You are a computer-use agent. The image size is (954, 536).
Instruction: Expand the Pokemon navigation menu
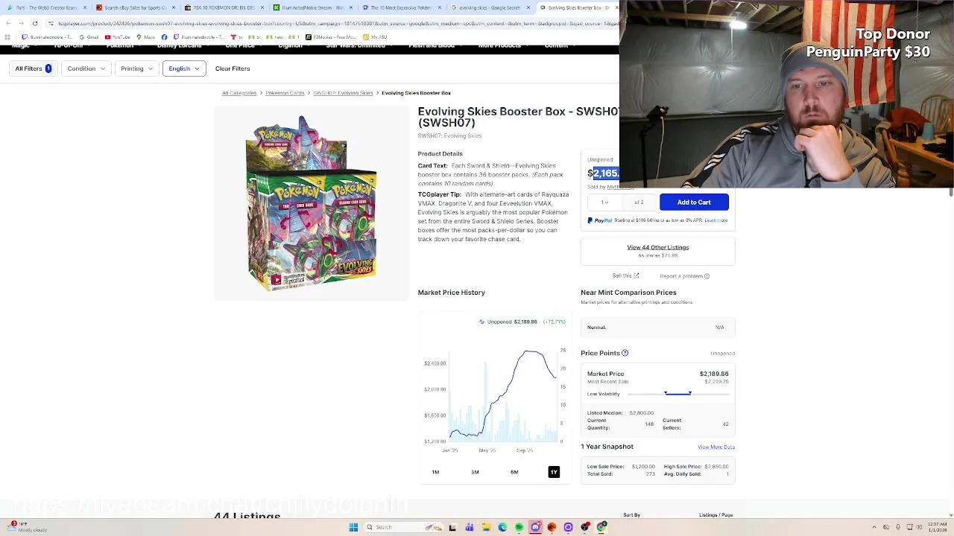123,46
